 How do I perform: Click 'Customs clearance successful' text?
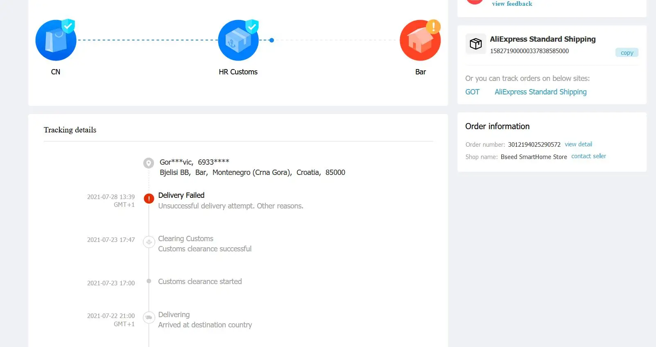point(205,249)
